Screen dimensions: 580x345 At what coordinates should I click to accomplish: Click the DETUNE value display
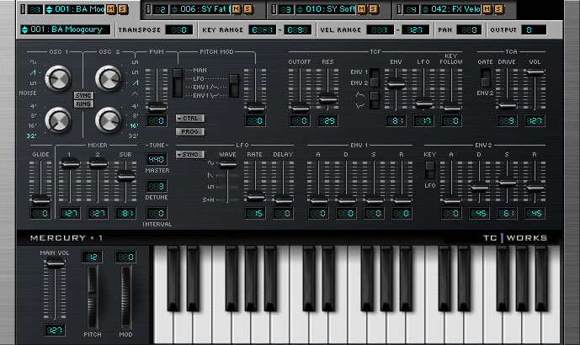[157, 186]
